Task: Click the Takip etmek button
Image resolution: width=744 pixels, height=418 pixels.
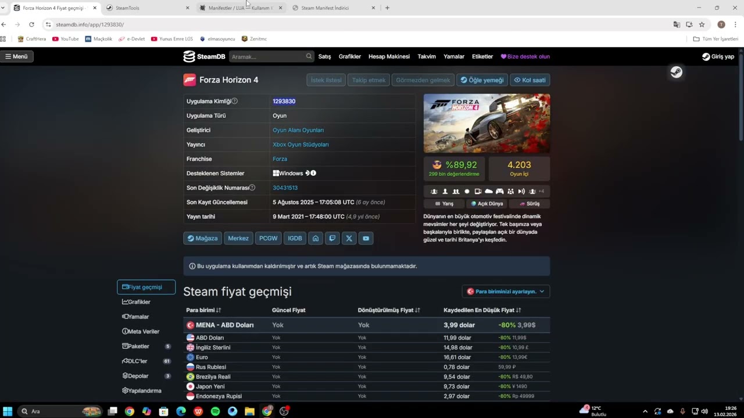Action: 369,80
